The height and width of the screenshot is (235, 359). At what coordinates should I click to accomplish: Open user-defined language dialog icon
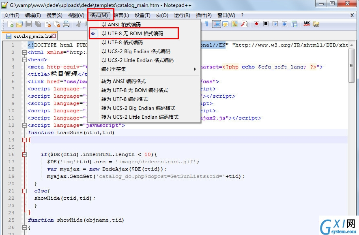[x=226, y=24]
